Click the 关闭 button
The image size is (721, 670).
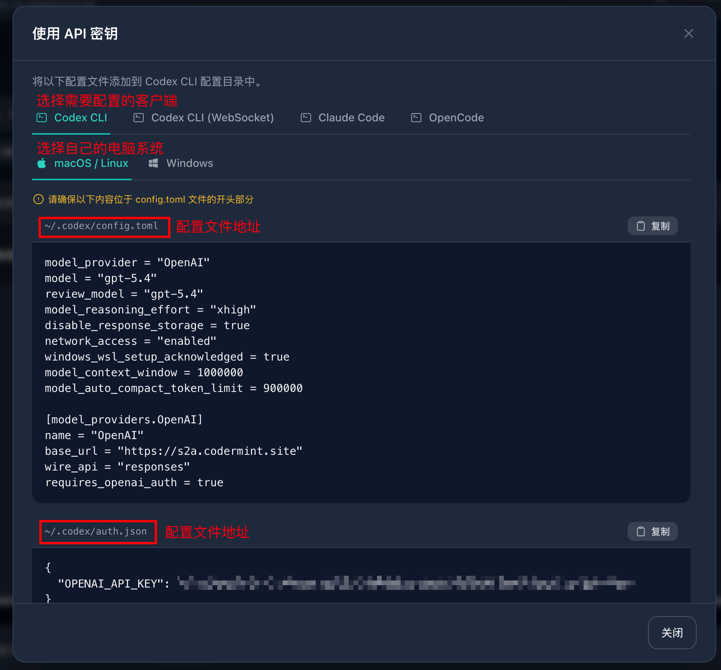tap(672, 633)
